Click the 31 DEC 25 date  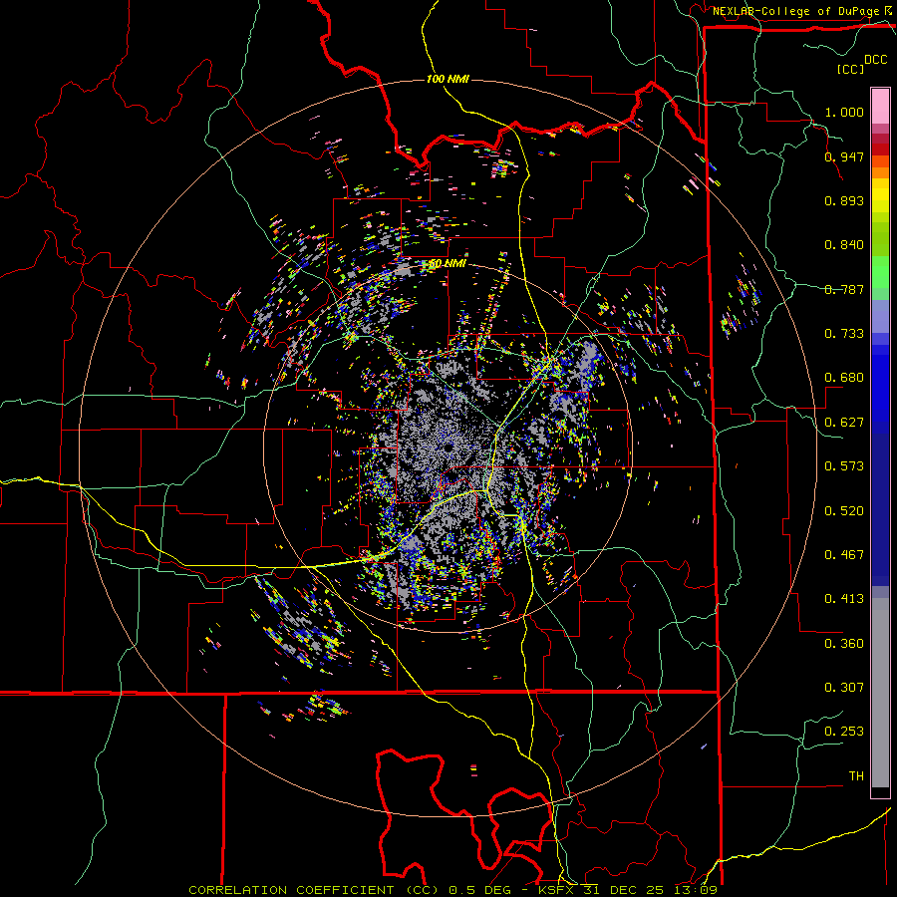coord(624,890)
